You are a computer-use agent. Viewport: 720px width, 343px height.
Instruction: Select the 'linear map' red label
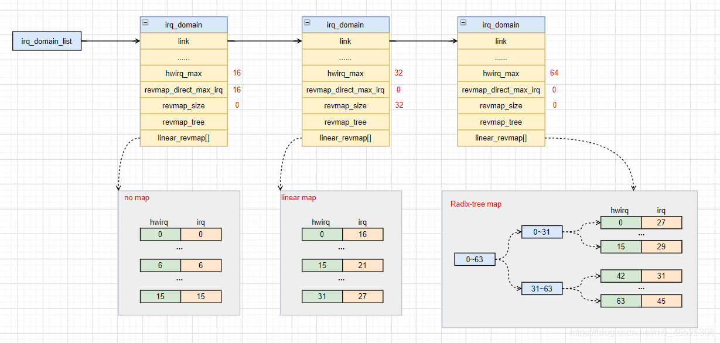(299, 198)
